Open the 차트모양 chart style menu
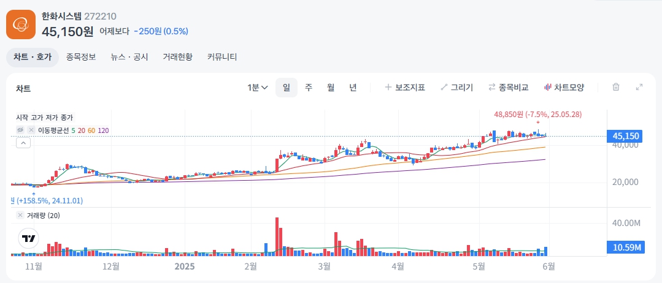662x283 pixels. (x=564, y=88)
